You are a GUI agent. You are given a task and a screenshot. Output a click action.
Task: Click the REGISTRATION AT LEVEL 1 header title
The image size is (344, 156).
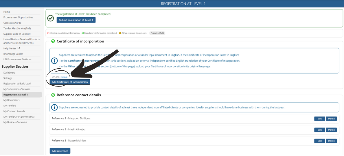pyautogui.click(x=183, y=4)
